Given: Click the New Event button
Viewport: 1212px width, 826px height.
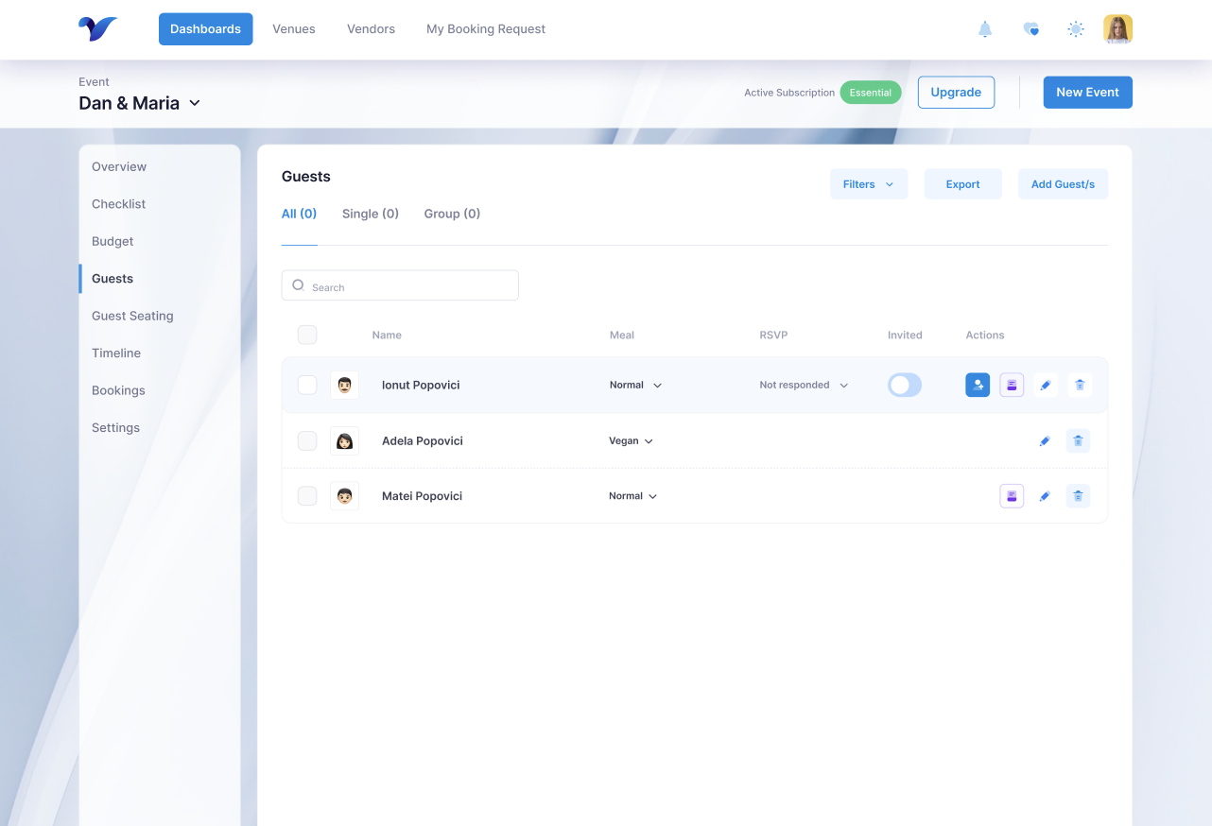Looking at the screenshot, I should (1087, 93).
